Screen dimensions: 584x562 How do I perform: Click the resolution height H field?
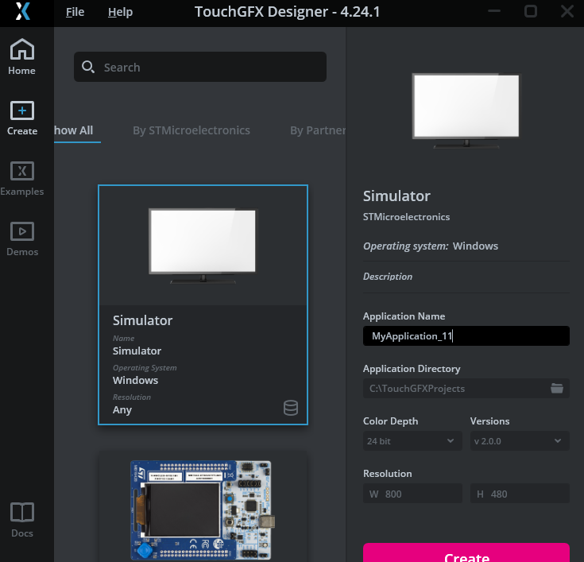(x=520, y=494)
